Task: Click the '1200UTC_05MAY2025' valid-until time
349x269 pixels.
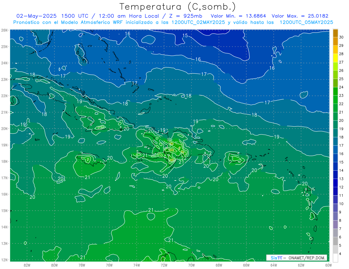Action: [x=306, y=22]
